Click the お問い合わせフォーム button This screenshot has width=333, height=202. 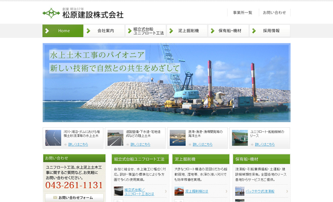pos(74,197)
